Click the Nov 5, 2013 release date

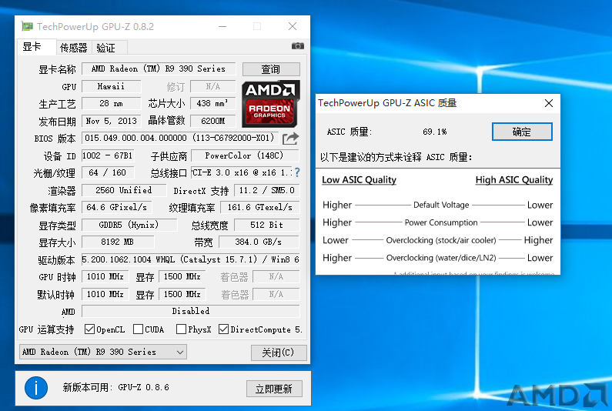coord(111,121)
